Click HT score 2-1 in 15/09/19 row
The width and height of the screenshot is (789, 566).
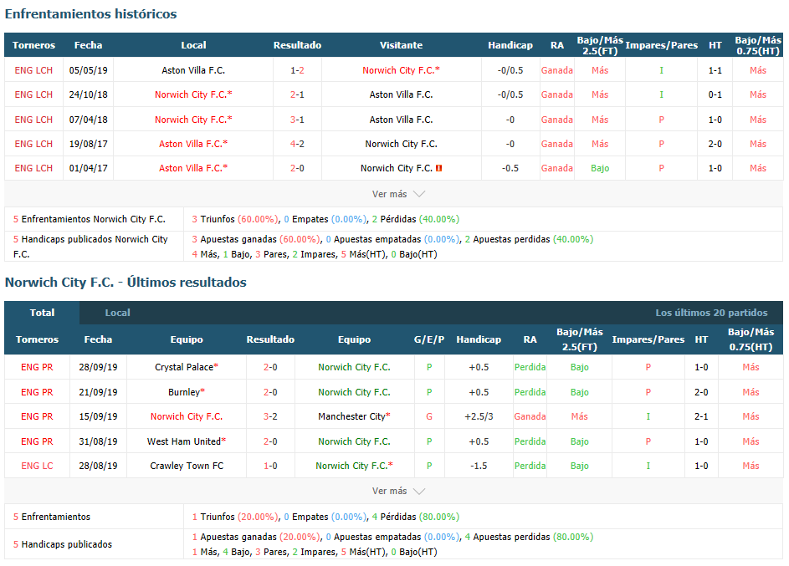click(x=701, y=416)
